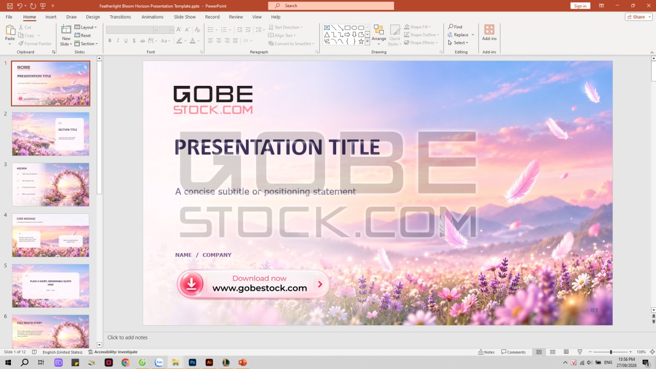Image resolution: width=656 pixels, height=369 pixels.
Task: Choose the triangle shape in gallery
Action: pyautogui.click(x=327, y=34)
